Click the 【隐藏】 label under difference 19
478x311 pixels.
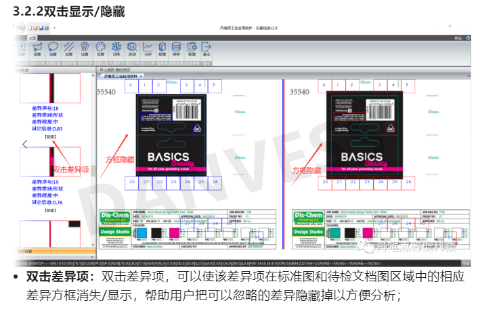tap(51, 210)
